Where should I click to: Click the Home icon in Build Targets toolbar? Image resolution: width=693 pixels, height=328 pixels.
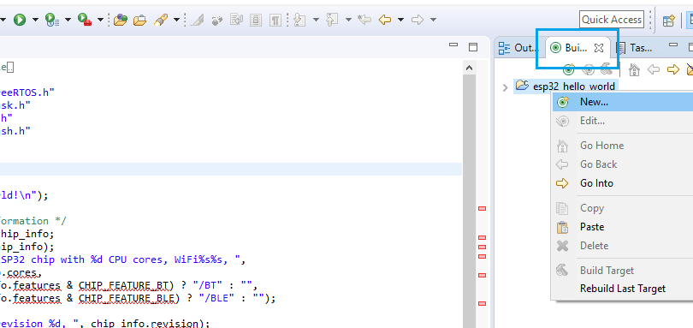click(x=634, y=70)
